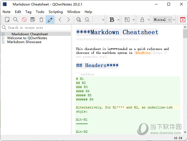Click the 16:24 status bar time
This screenshot has width=188, height=141.
click(x=178, y=138)
